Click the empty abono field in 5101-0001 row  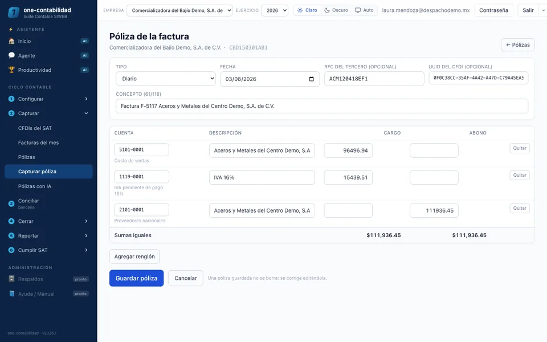click(x=434, y=150)
